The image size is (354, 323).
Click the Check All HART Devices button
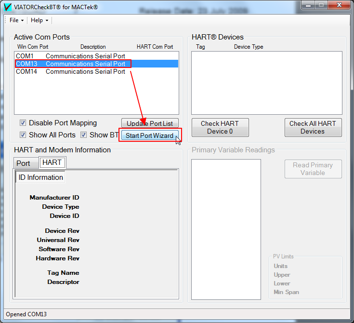click(x=313, y=127)
